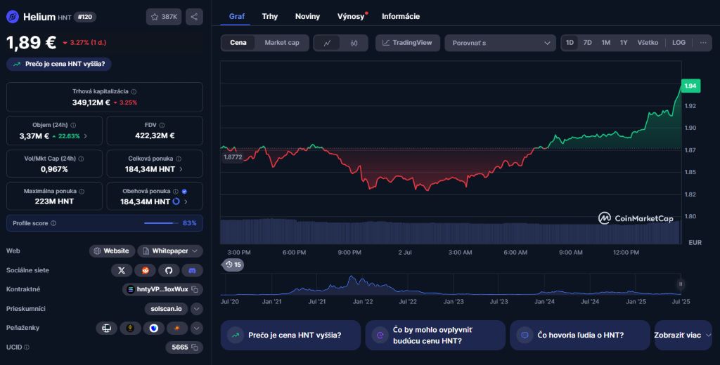
Task: Switch to the Trhy tab
Action: 270,17
